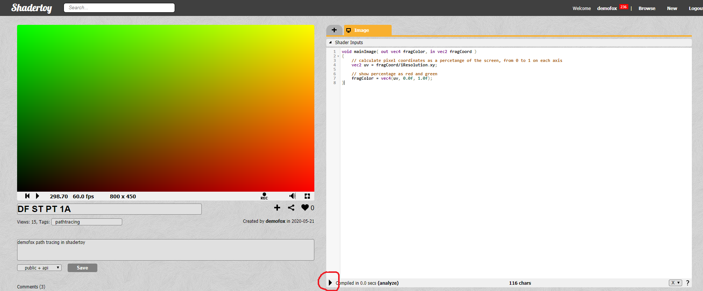Expand the Shader Inputs section
The height and width of the screenshot is (291, 703).
click(x=331, y=43)
